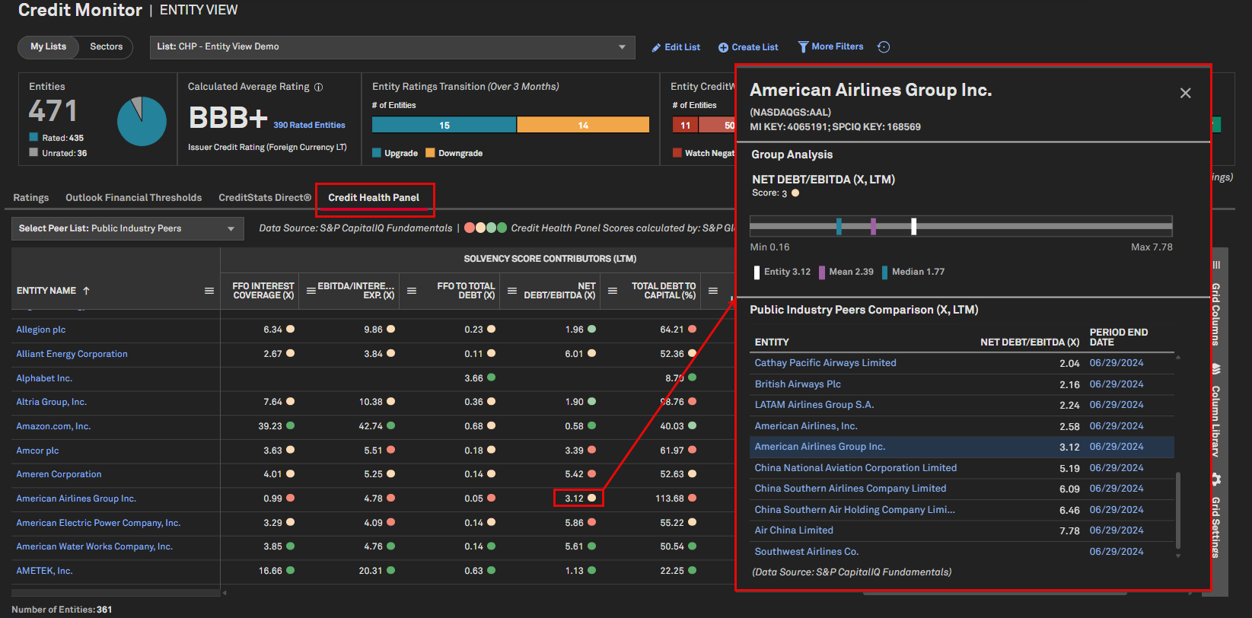This screenshot has width=1252, height=618.
Task: Open Air China Limited peer link
Action: tap(794, 530)
